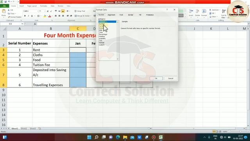250x141 pixels.
Task: Switch to Sheet2 tab
Action: (x=24, y=128)
